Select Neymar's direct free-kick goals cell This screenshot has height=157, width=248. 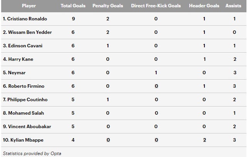point(156,73)
